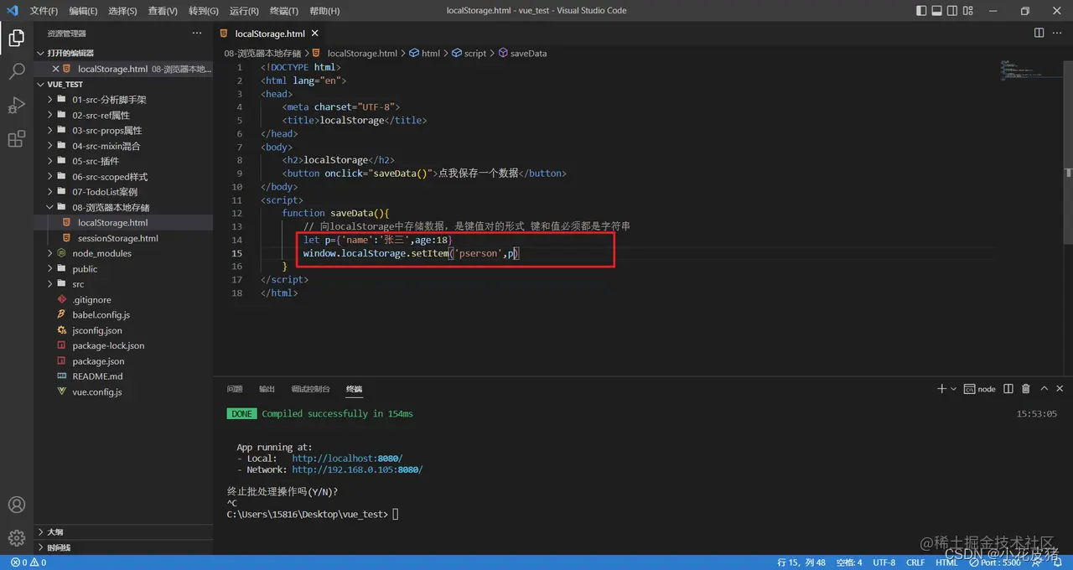Switch to the 问题 panel tab
Screen dimensions: 1073x570
[235, 389]
